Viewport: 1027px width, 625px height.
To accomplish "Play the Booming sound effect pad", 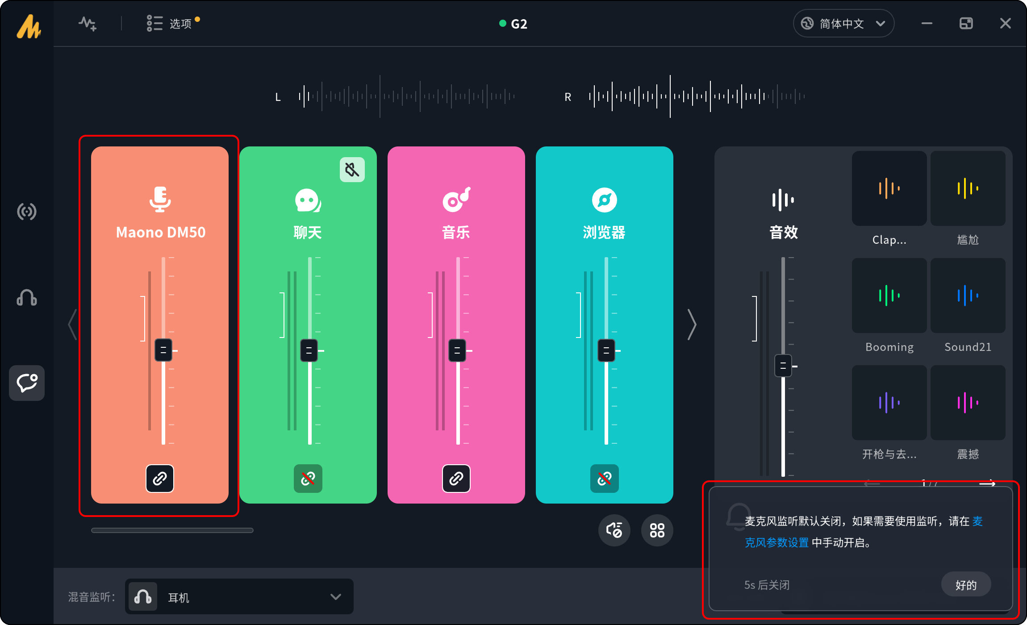I will pos(889,296).
